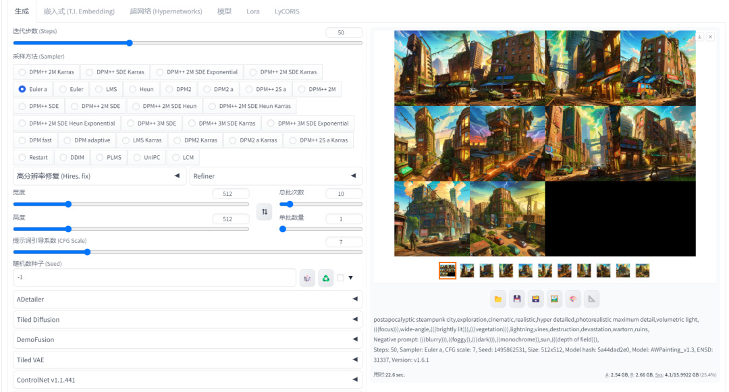
Task: Open the Tiled VAE accordion
Action: coord(188,360)
